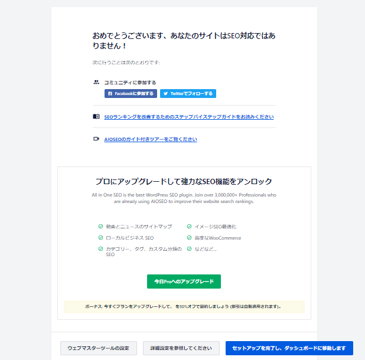Click the コミュニティに参加する label
The image size is (365, 360).
[x=130, y=83]
